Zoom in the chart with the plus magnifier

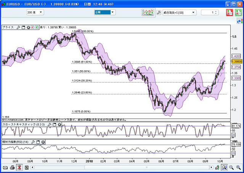239,168
